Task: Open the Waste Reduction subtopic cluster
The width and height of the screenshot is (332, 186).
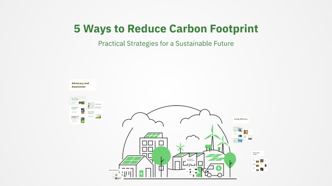Action: pyautogui.click(x=121, y=176)
